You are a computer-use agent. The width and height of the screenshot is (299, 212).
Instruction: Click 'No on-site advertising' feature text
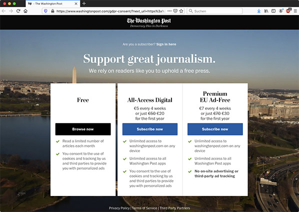[216, 173]
